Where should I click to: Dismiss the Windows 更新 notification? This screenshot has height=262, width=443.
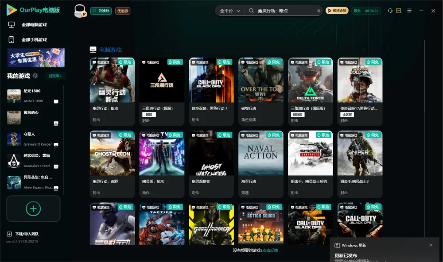click(431, 245)
